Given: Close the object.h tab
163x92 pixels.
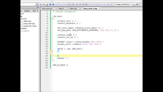Looking at the screenshot, I should point(67,8).
